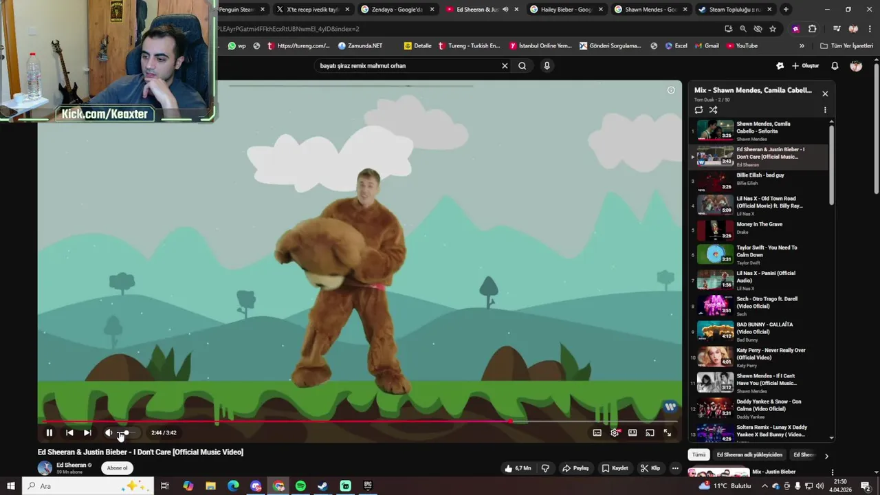Image resolution: width=880 pixels, height=495 pixels.
Task: Cast the video to a TV
Action: [x=650, y=432]
